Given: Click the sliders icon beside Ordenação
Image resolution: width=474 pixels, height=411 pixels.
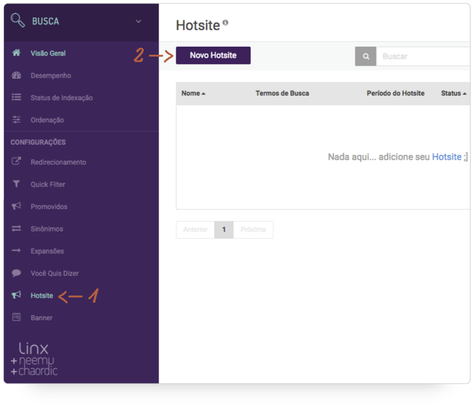Looking at the screenshot, I should (17, 120).
